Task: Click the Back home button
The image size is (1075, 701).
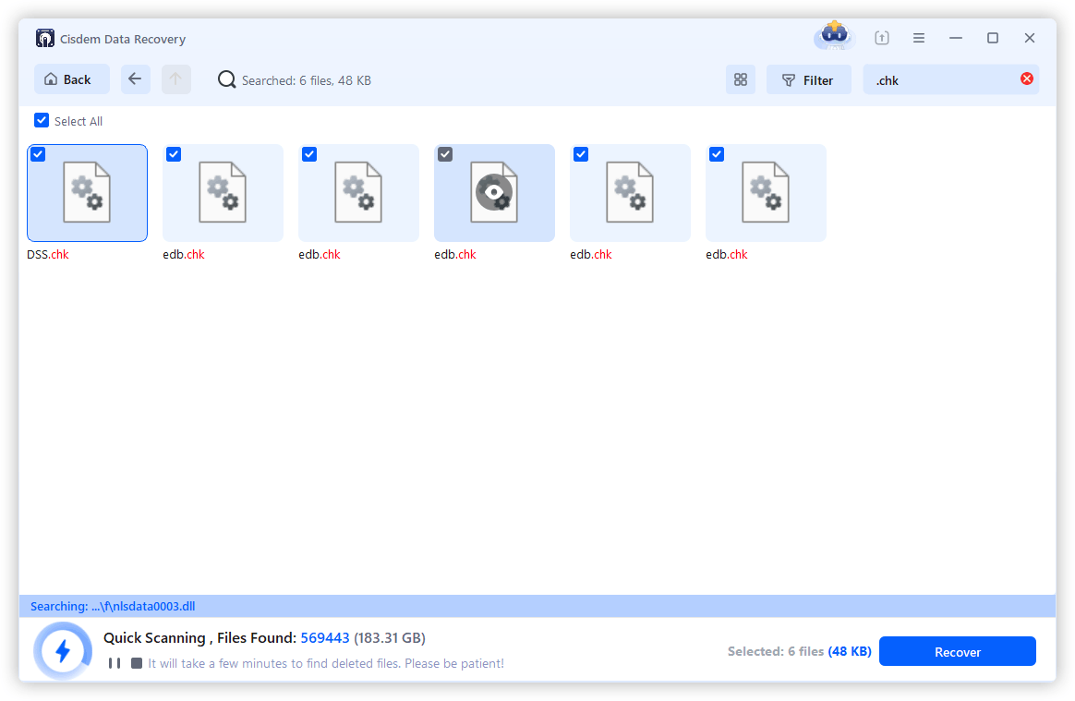Action: tap(71, 79)
